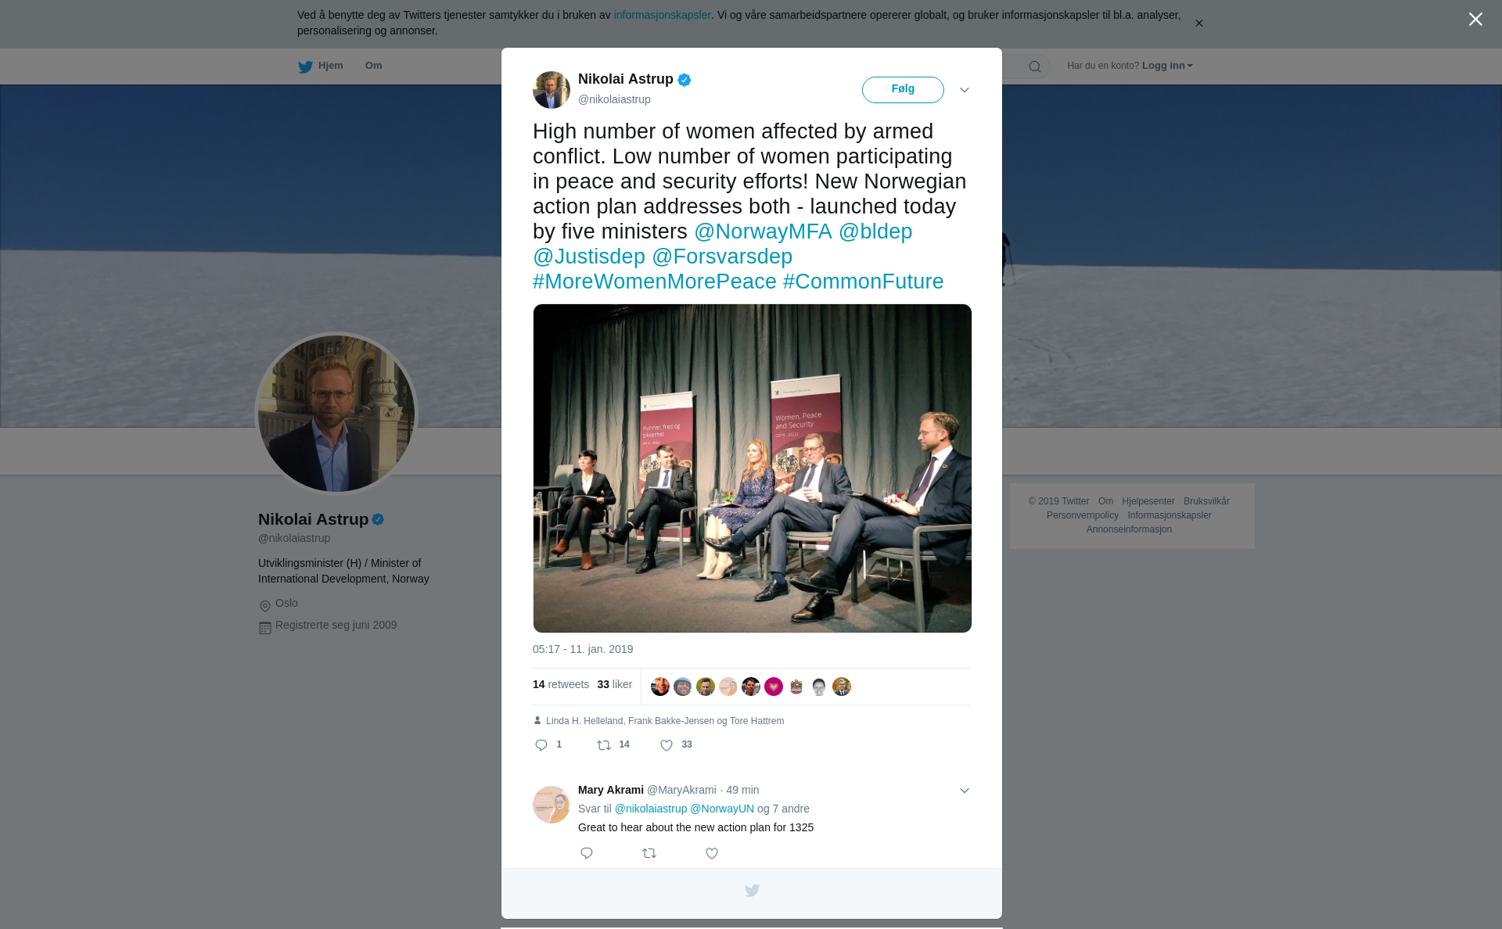The image size is (1502, 929).
Task: Open the Om menu item
Action: 373,66
